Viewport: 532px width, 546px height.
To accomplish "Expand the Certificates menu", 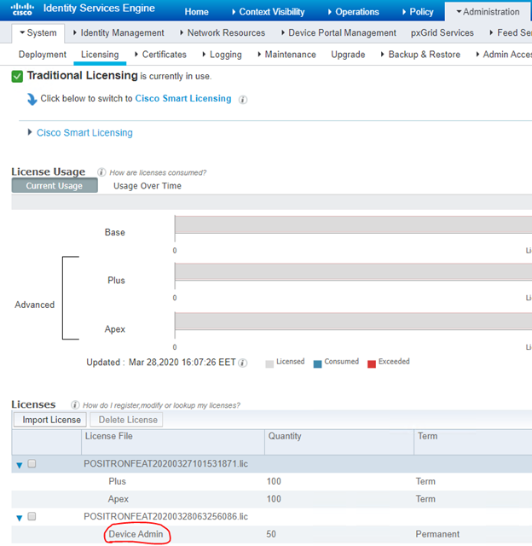I will pos(160,55).
